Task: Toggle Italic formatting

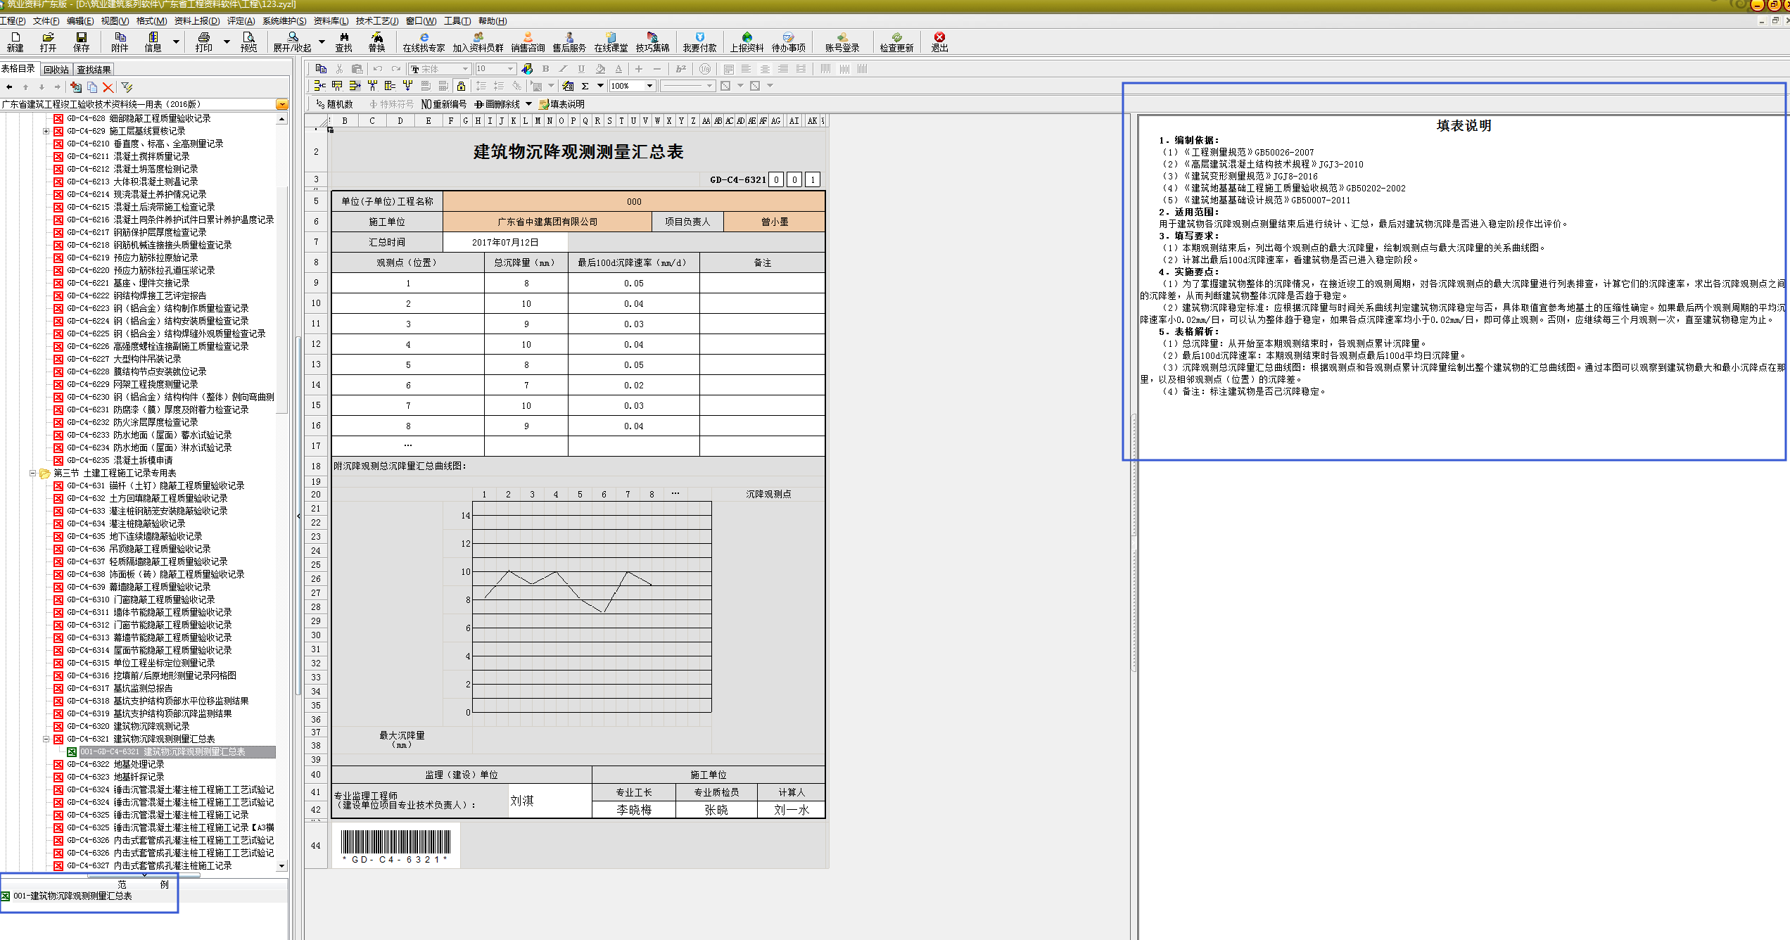Action: [563, 68]
